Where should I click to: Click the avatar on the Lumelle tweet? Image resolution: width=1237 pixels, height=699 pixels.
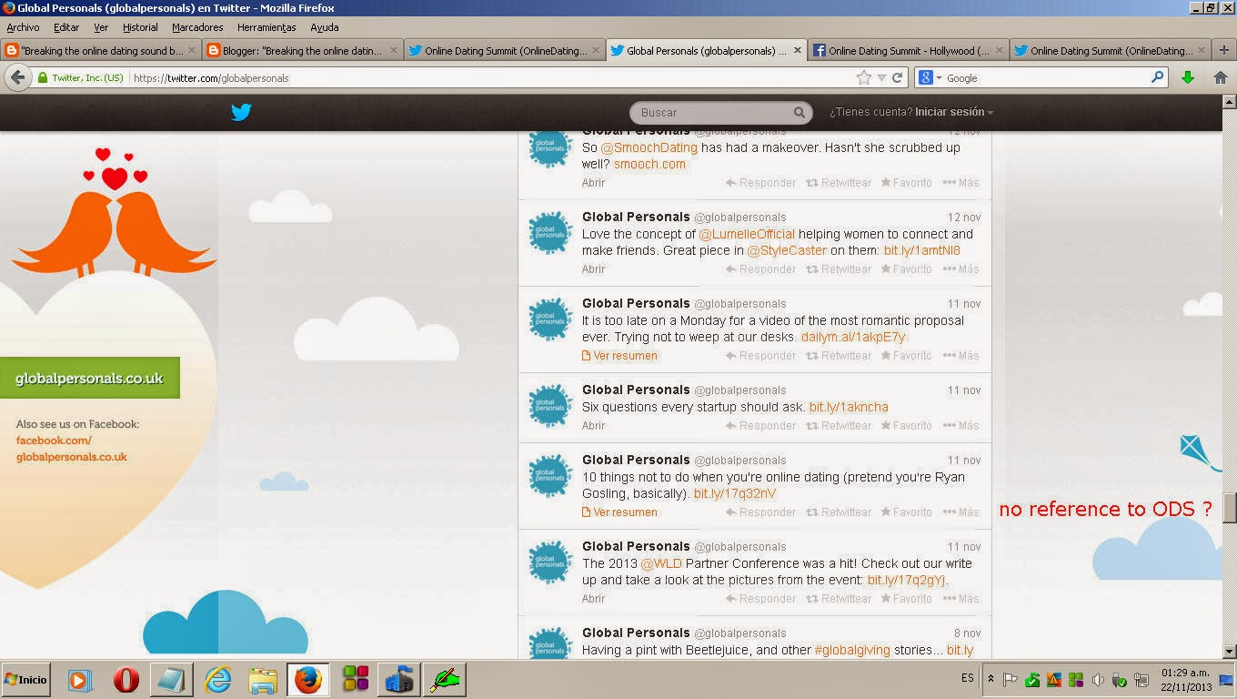coord(549,235)
